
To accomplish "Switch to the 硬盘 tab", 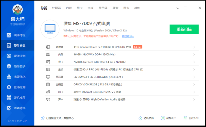I will tap(115, 8).
